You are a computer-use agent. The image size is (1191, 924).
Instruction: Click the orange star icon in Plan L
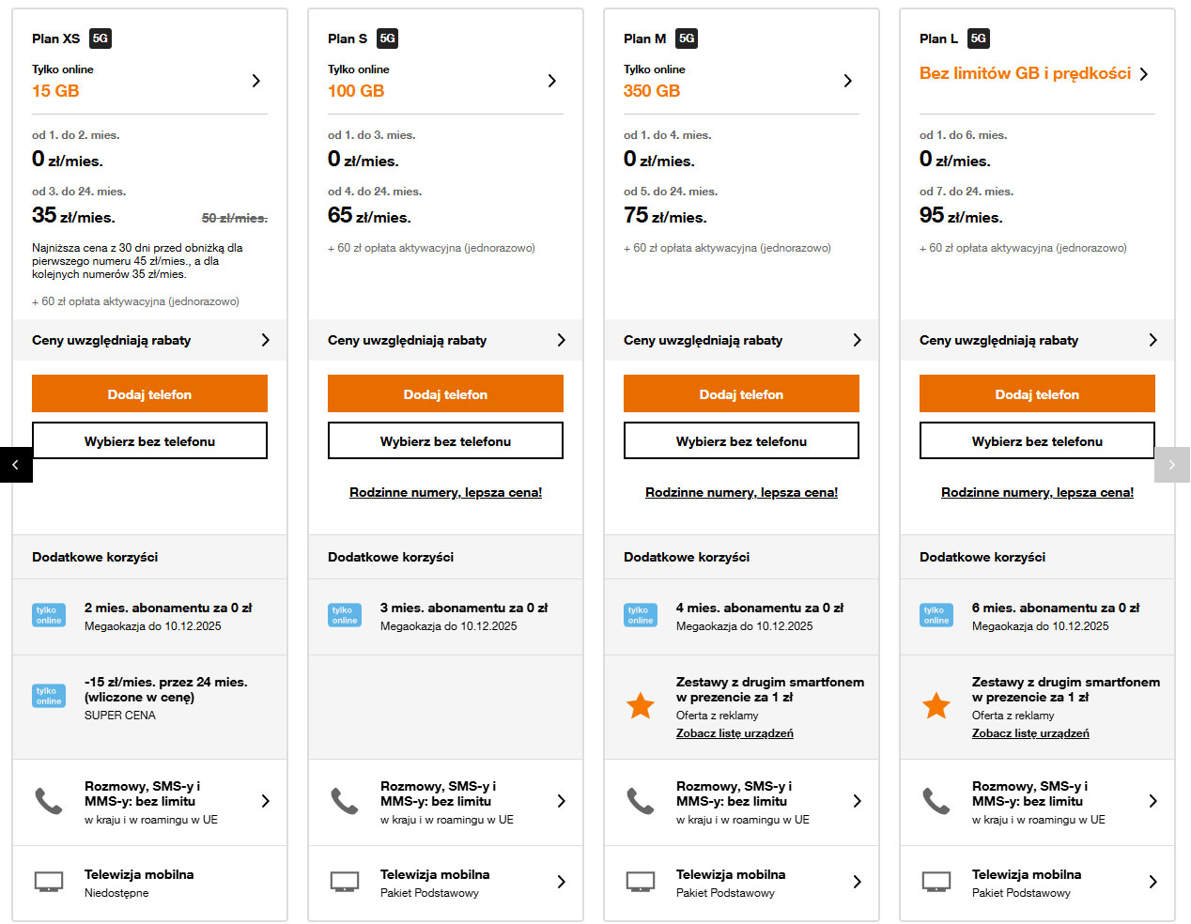point(936,705)
